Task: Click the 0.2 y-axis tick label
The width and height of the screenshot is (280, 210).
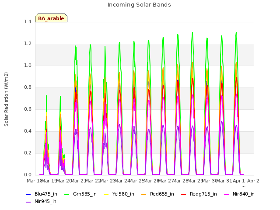Action: point(28,153)
